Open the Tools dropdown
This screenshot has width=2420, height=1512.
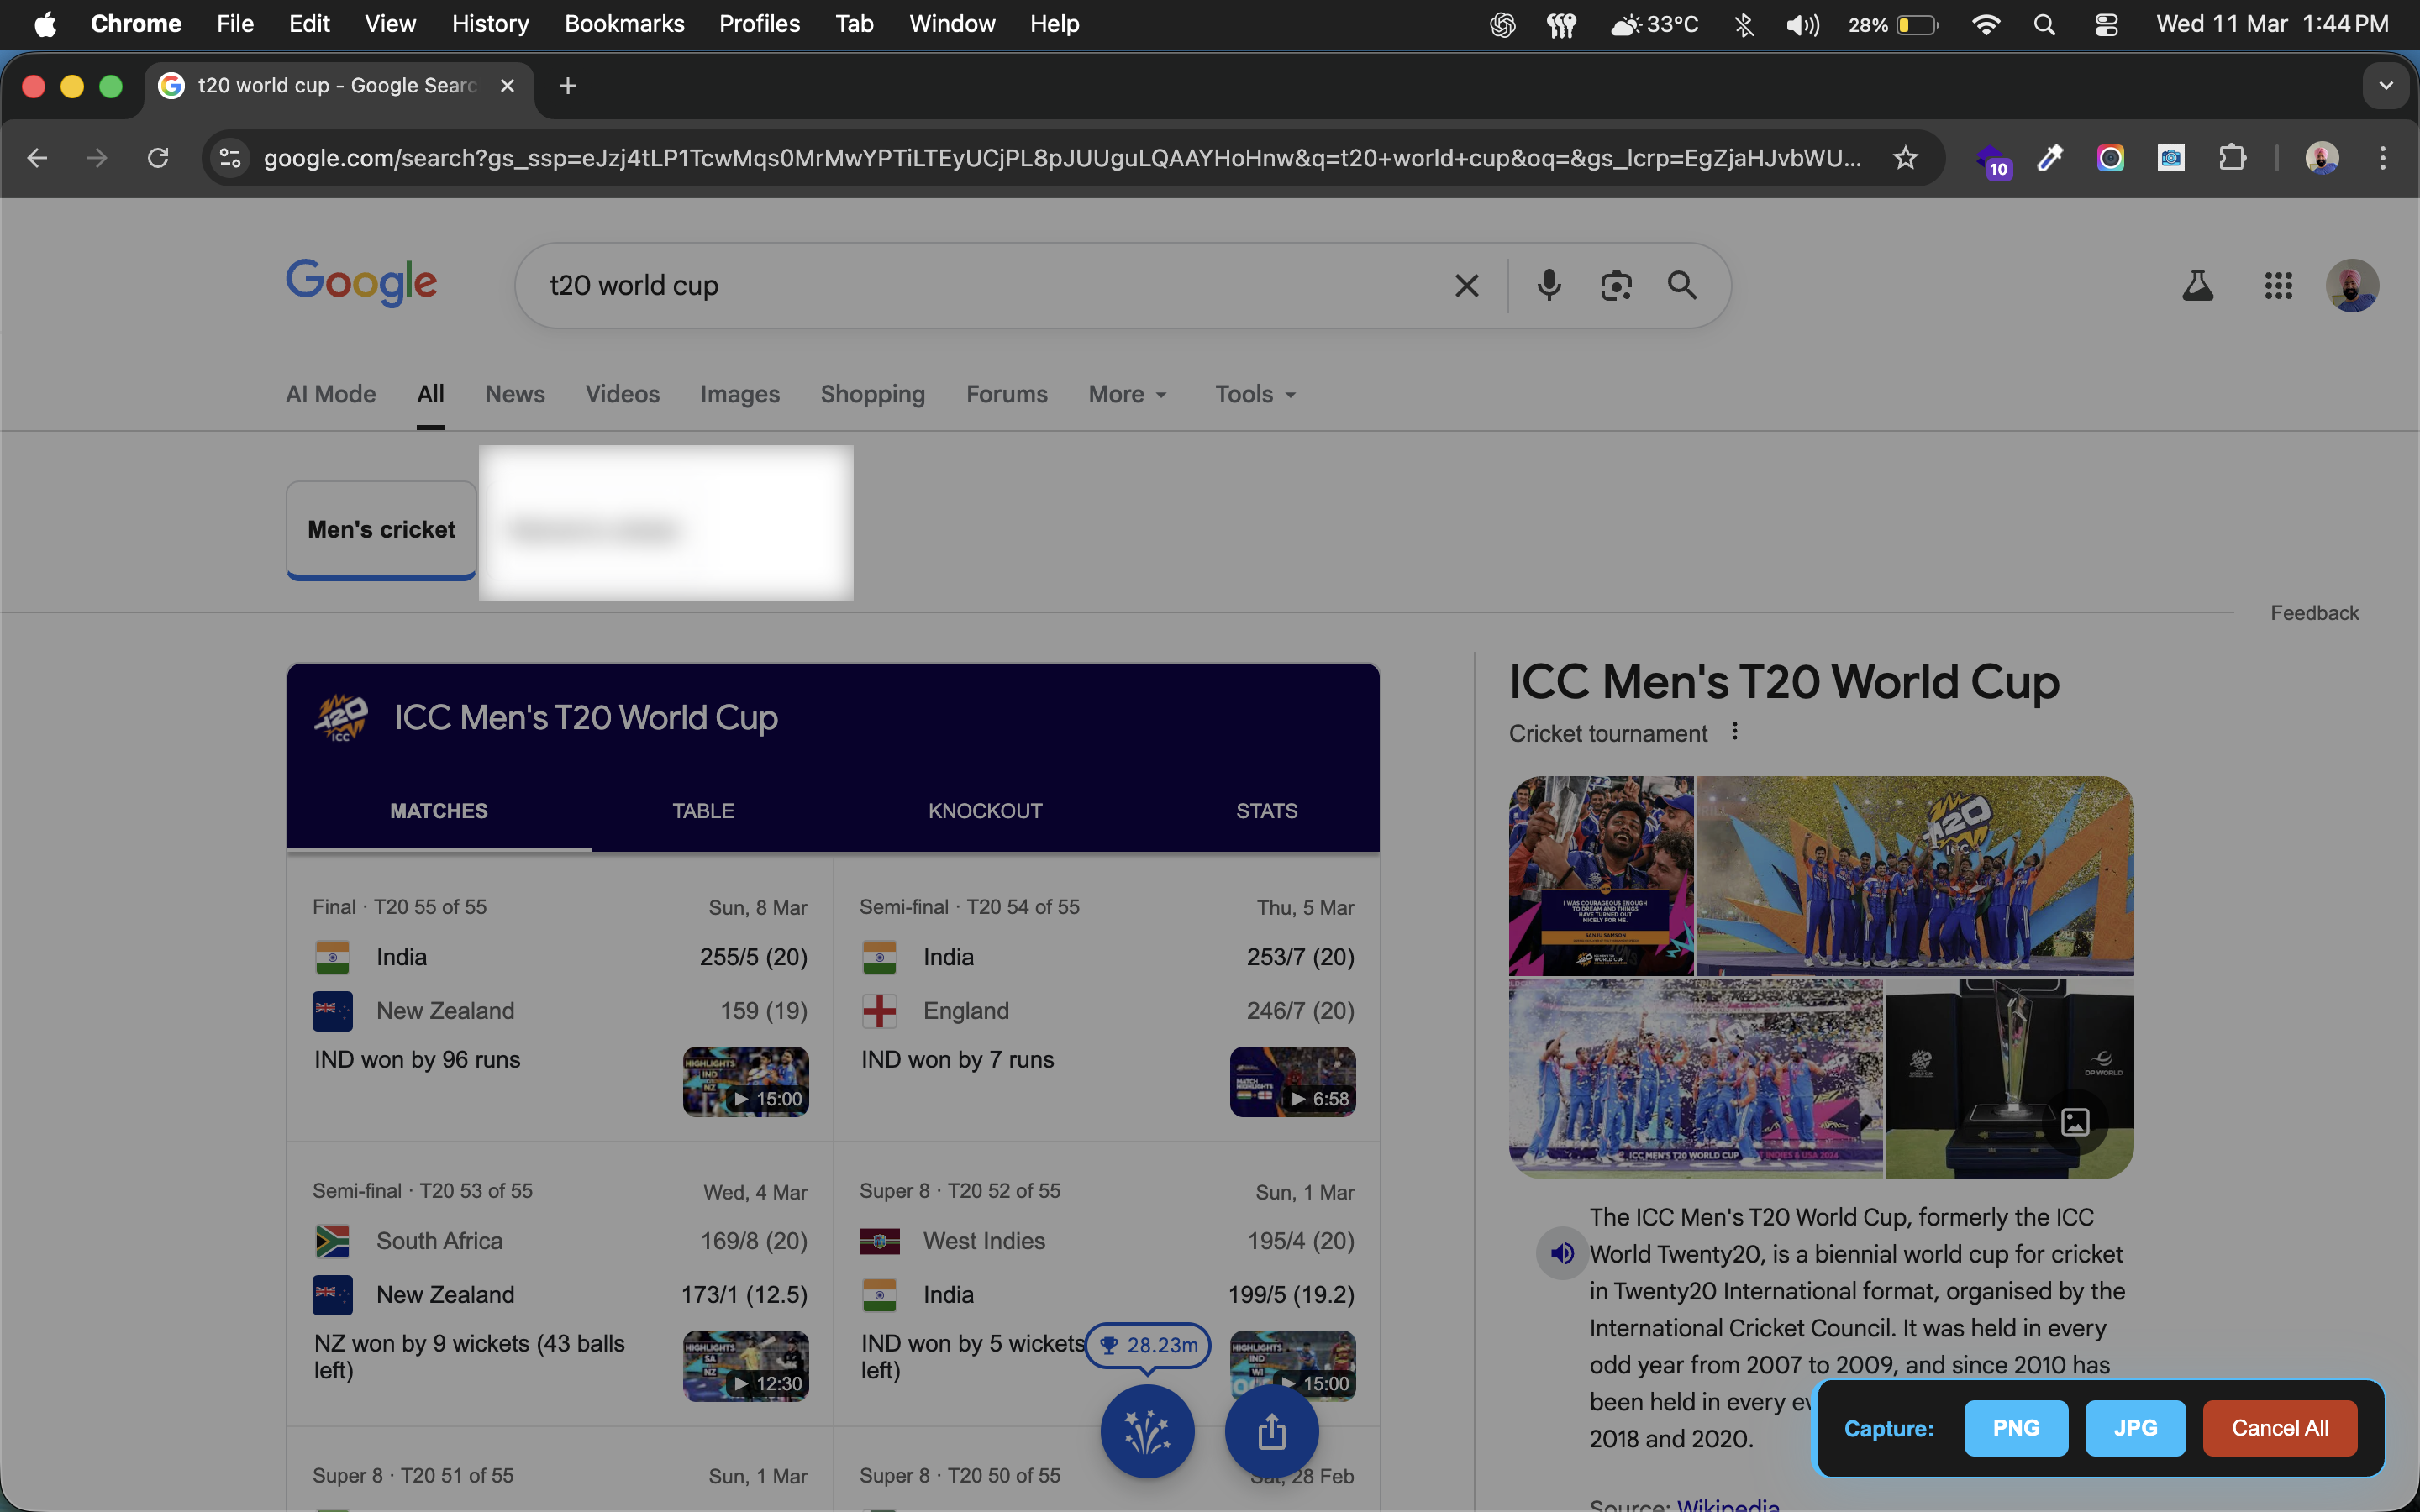tap(1255, 394)
